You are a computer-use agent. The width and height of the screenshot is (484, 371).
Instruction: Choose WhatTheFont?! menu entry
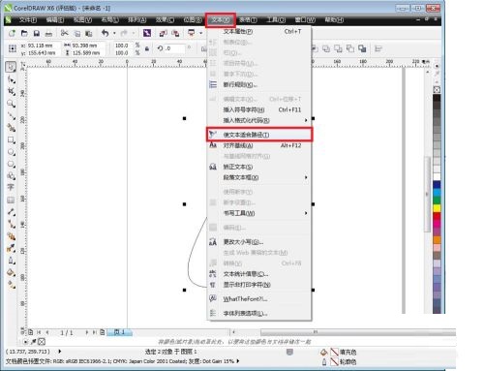258,299
